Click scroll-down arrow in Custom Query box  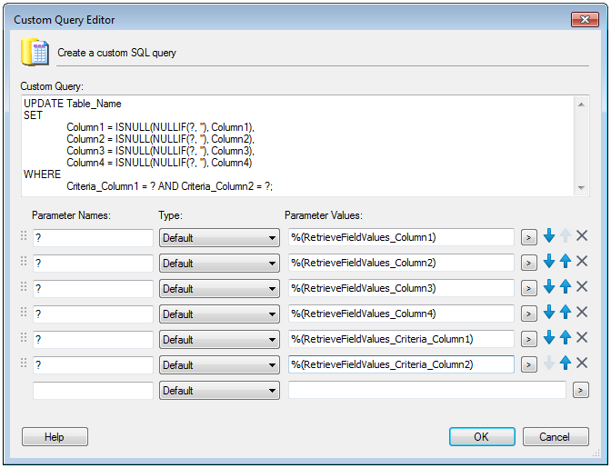[x=581, y=188]
